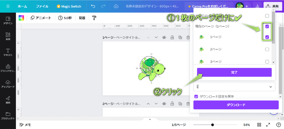Toggle 現在のページ（1ページ） checkbox
This screenshot has width=284, height=129.
(x=267, y=27)
